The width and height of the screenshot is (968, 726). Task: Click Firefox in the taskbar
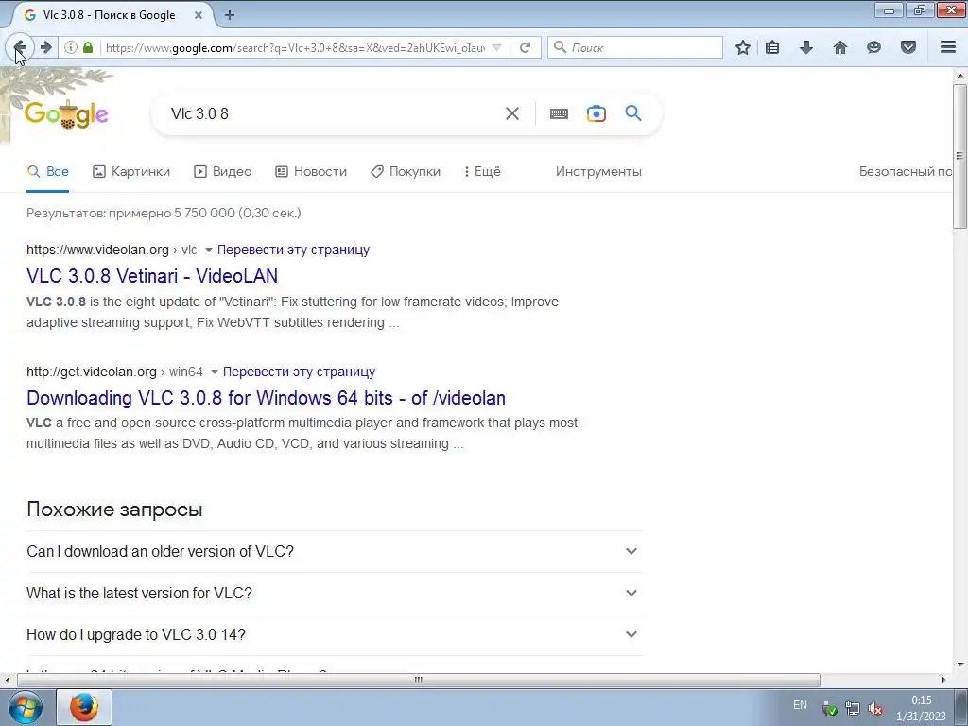(84, 707)
